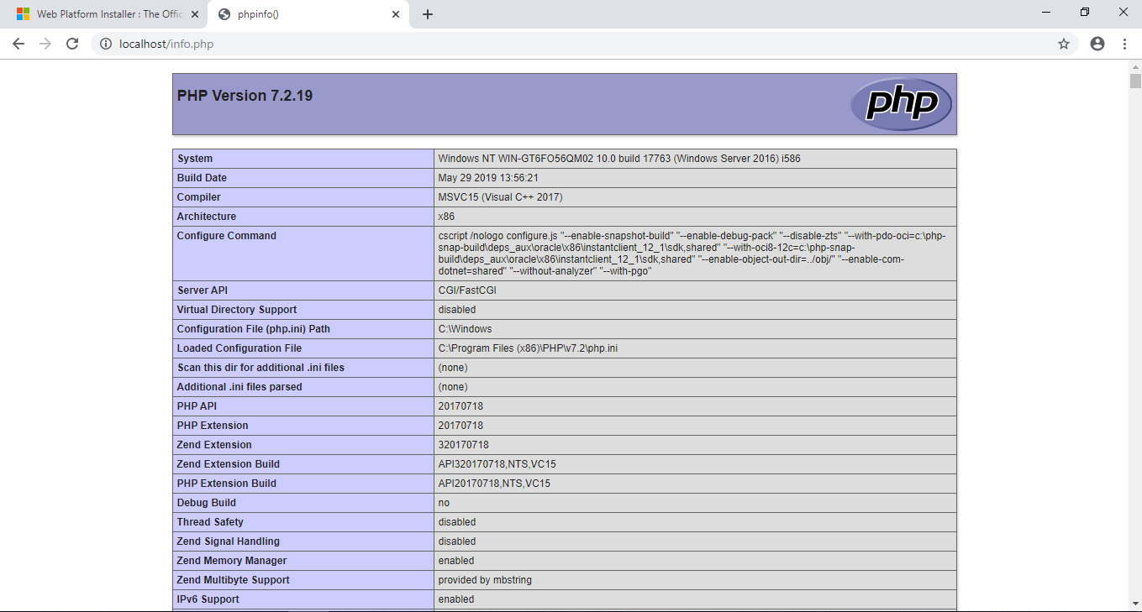Click the 'Zend Extension' label
Image resolution: width=1142 pixels, height=612 pixels.
[x=214, y=445]
